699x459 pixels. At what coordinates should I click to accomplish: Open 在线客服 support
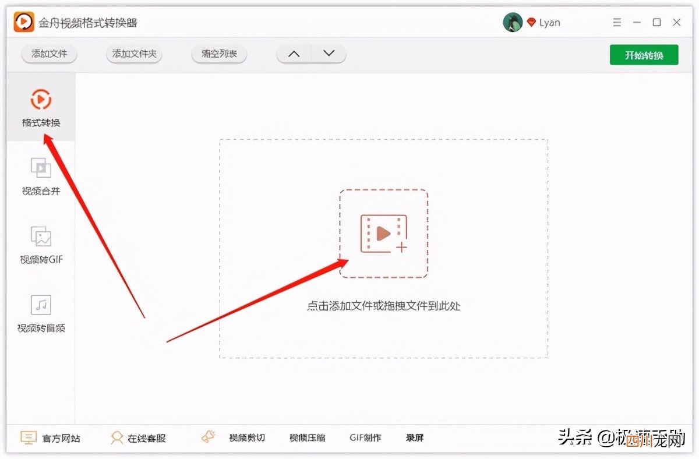(x=139, y=438)
